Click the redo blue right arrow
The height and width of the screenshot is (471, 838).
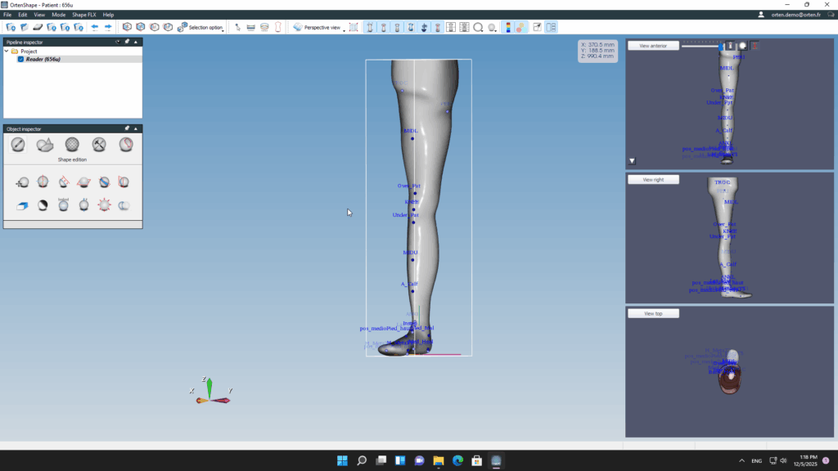pyautogui.click(x=107, y=27)
